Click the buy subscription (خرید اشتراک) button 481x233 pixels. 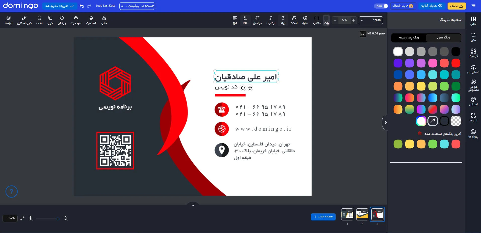[403, 6]
